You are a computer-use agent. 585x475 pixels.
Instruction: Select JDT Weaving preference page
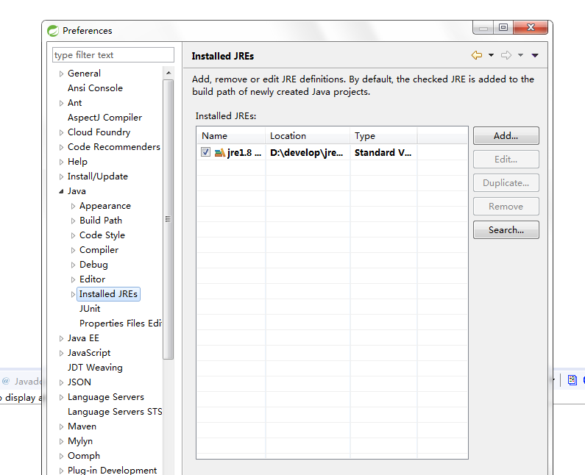[95, 368]
